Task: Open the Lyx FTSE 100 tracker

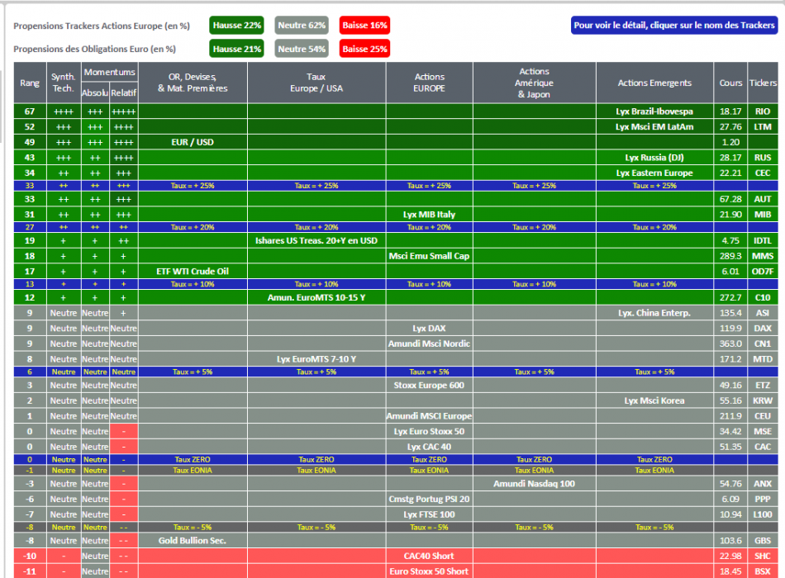Action: 429,514
